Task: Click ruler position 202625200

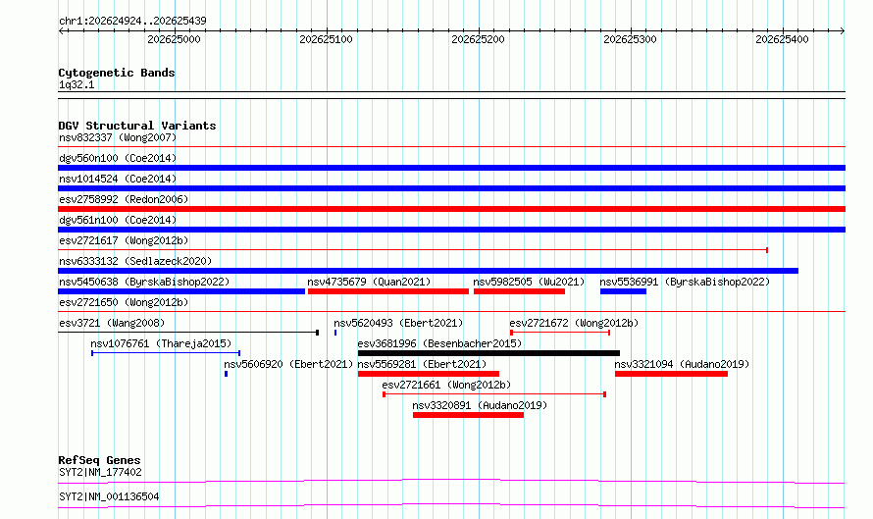Action: (479, 39)
